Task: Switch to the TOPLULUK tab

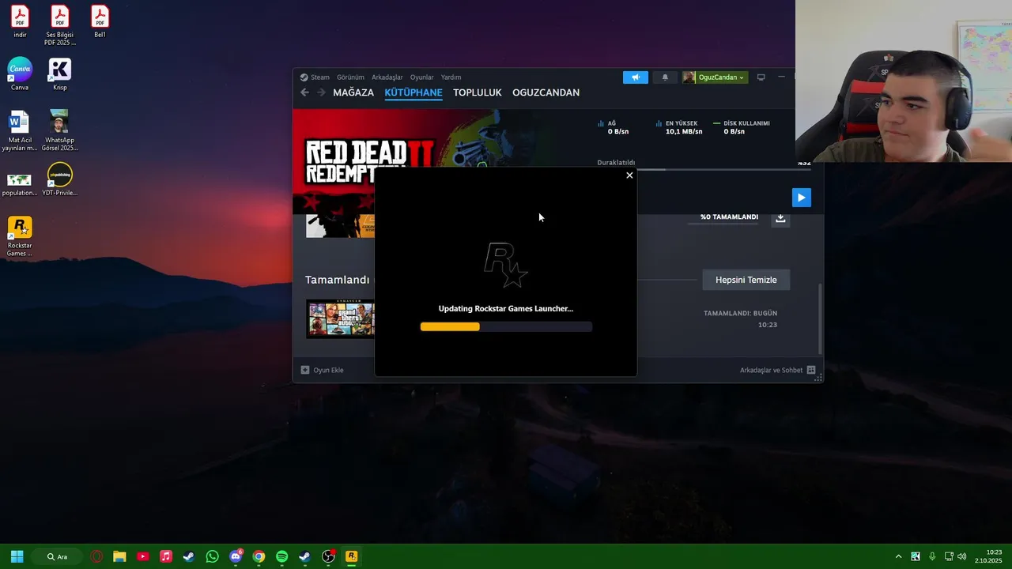Action: pyautogui.click(x=478, y=92)
